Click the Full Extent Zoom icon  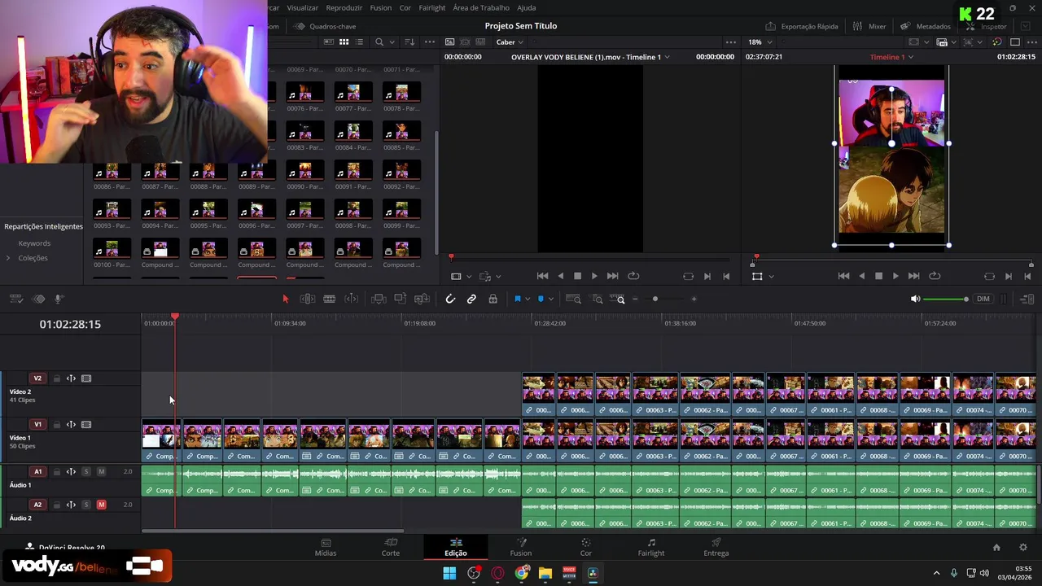tap(573, 299)
